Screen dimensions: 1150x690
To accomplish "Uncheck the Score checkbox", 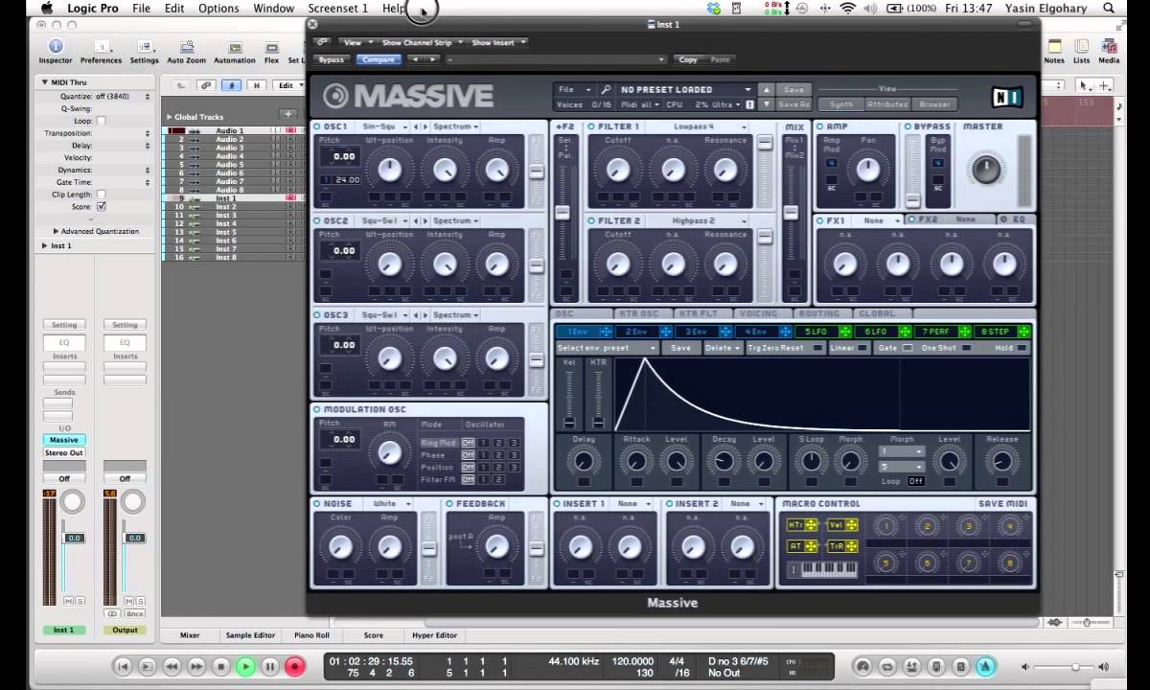I will (x=102, y=206).
